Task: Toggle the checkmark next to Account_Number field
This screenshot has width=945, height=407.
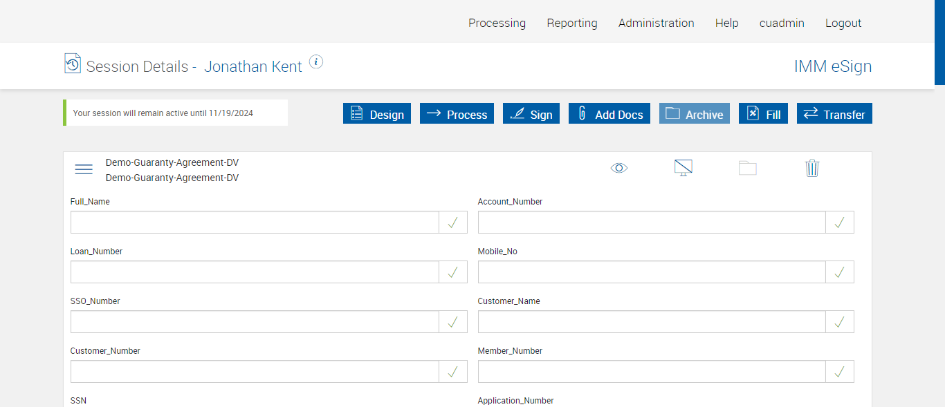Action: pyautogui.click(x=840, y=223)
